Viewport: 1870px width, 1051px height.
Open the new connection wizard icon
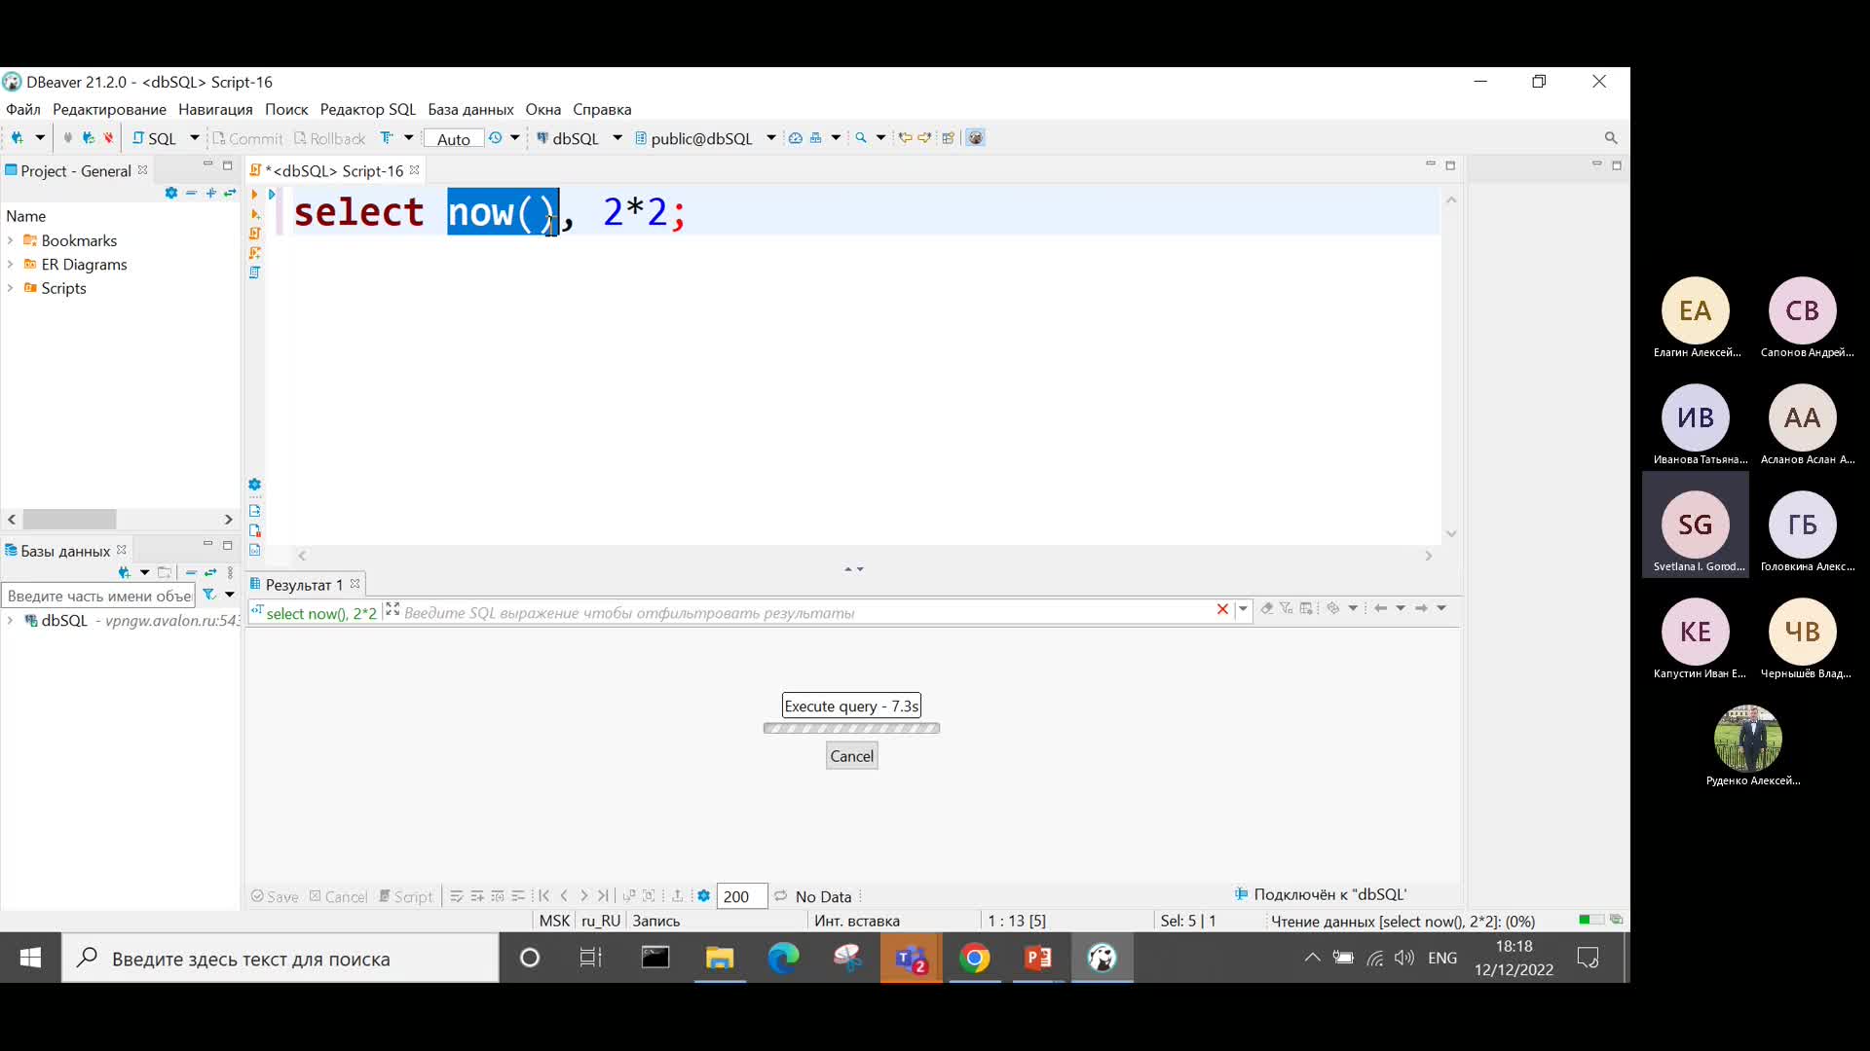[17, 138]
